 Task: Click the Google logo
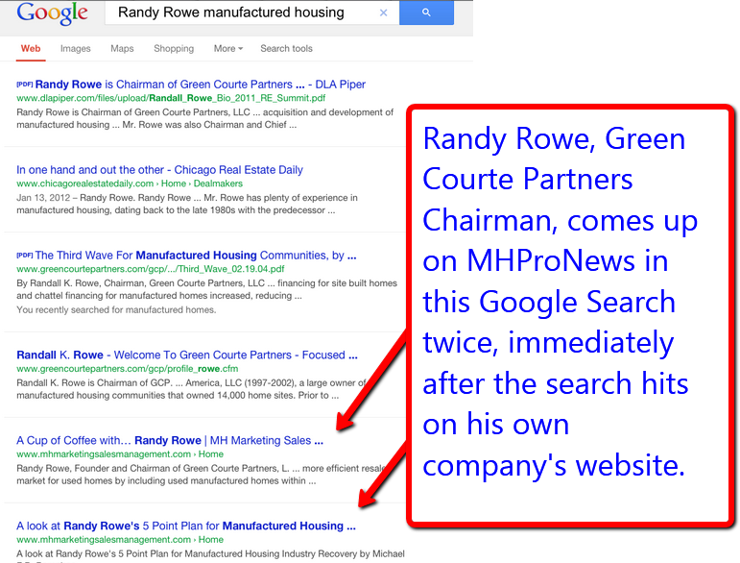(53, 13)
